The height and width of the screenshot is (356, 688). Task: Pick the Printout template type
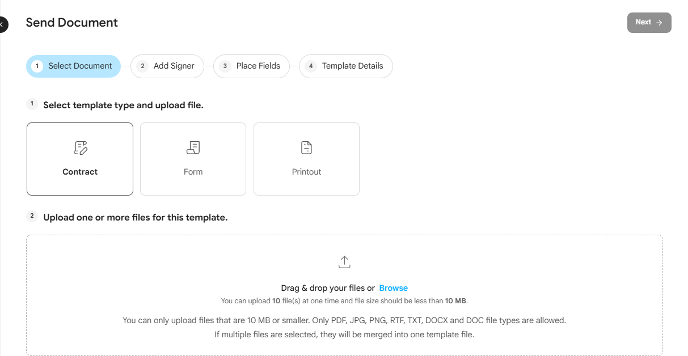pyautogui.click(x=306, y=159)
